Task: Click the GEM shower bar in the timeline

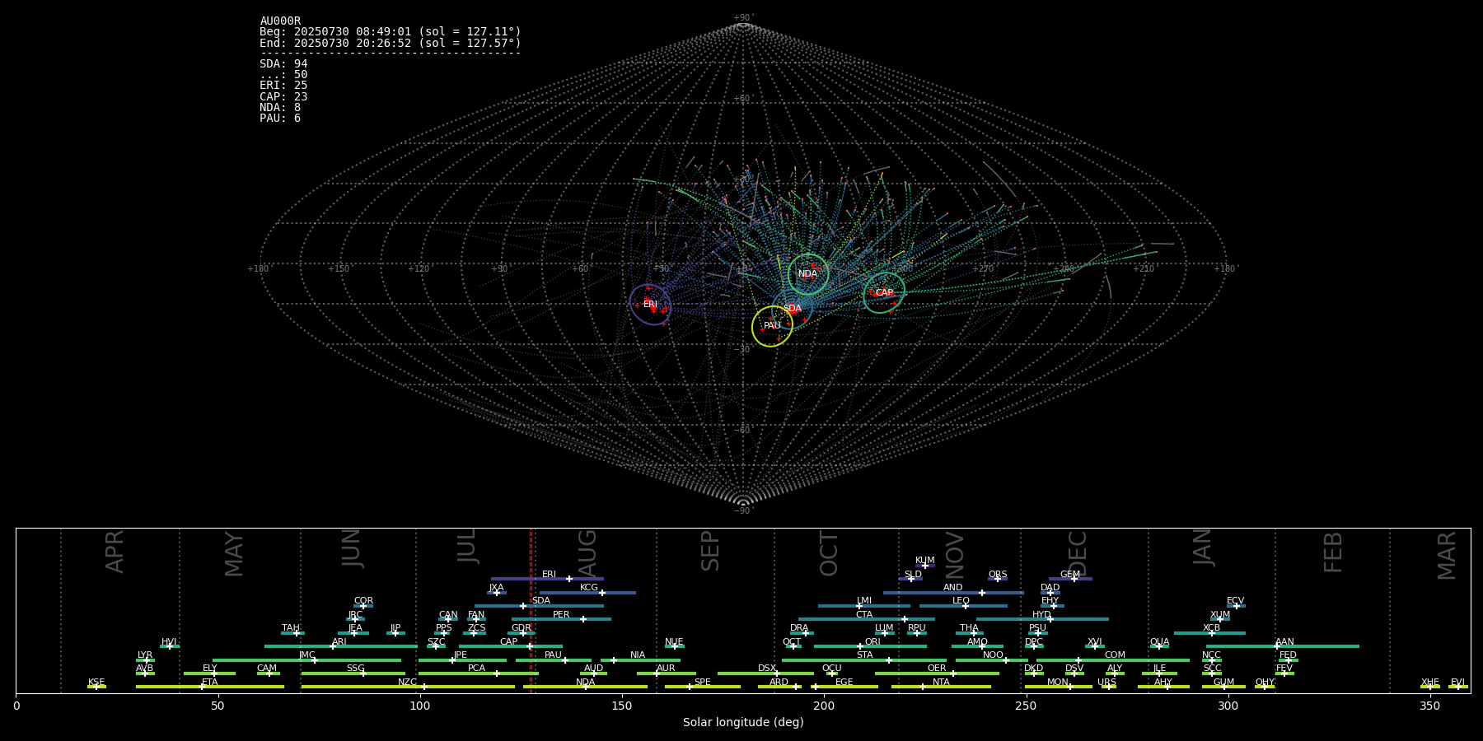Action: (x=1070, y=579)
